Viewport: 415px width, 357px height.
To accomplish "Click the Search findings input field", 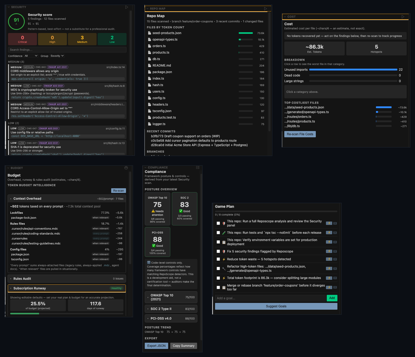I will click(x=67, y=50).
